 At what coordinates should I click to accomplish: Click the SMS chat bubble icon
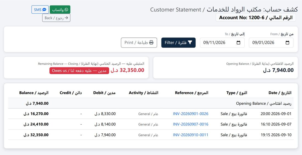44,10
